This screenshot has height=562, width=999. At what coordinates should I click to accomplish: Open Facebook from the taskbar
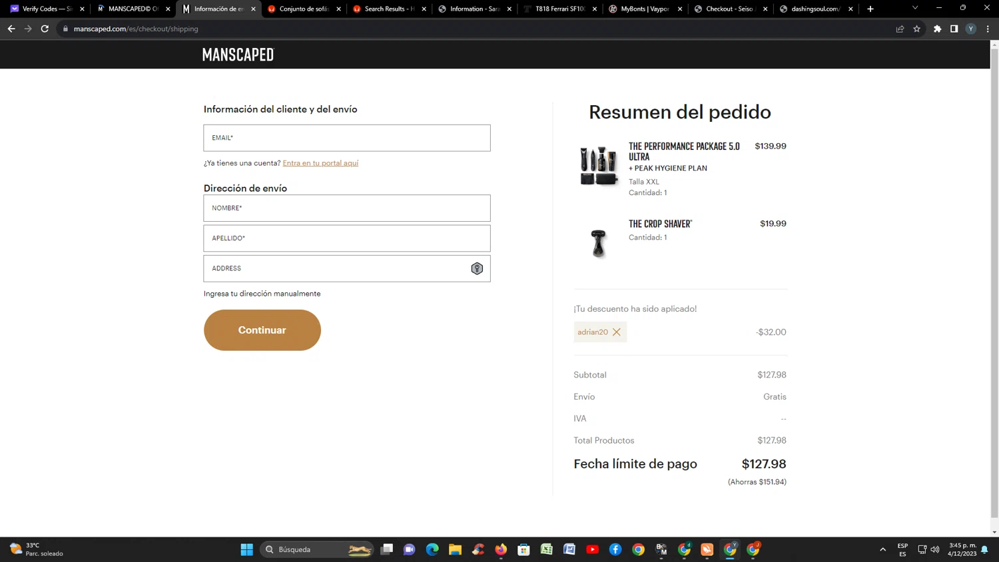click(615, 549)
